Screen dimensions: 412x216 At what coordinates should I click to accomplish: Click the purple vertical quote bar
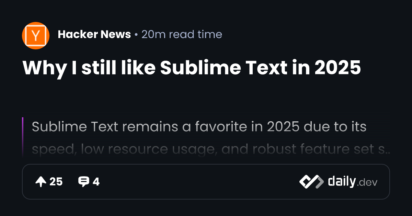tap(23, 137)
